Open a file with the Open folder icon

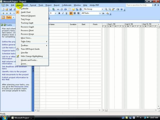(7, 9)
